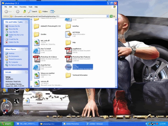Click the Back arrow toolbar button

(x=6, y=11)
